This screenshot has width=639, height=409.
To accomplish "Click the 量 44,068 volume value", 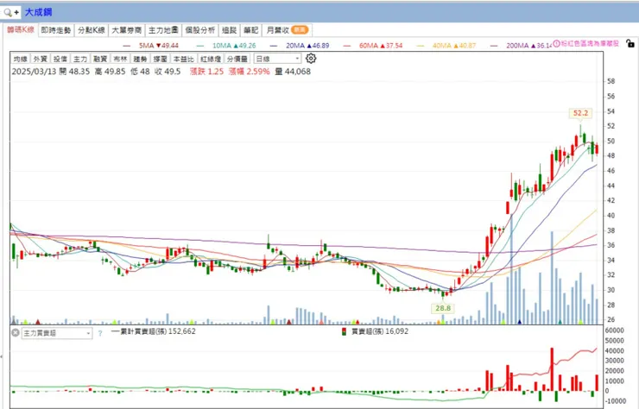I will tap(293, 72).
